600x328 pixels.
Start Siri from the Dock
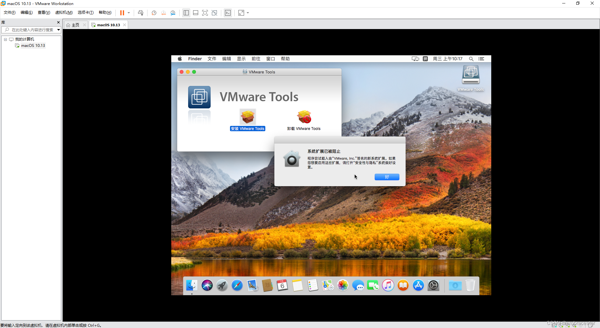[x=207, y=285]
